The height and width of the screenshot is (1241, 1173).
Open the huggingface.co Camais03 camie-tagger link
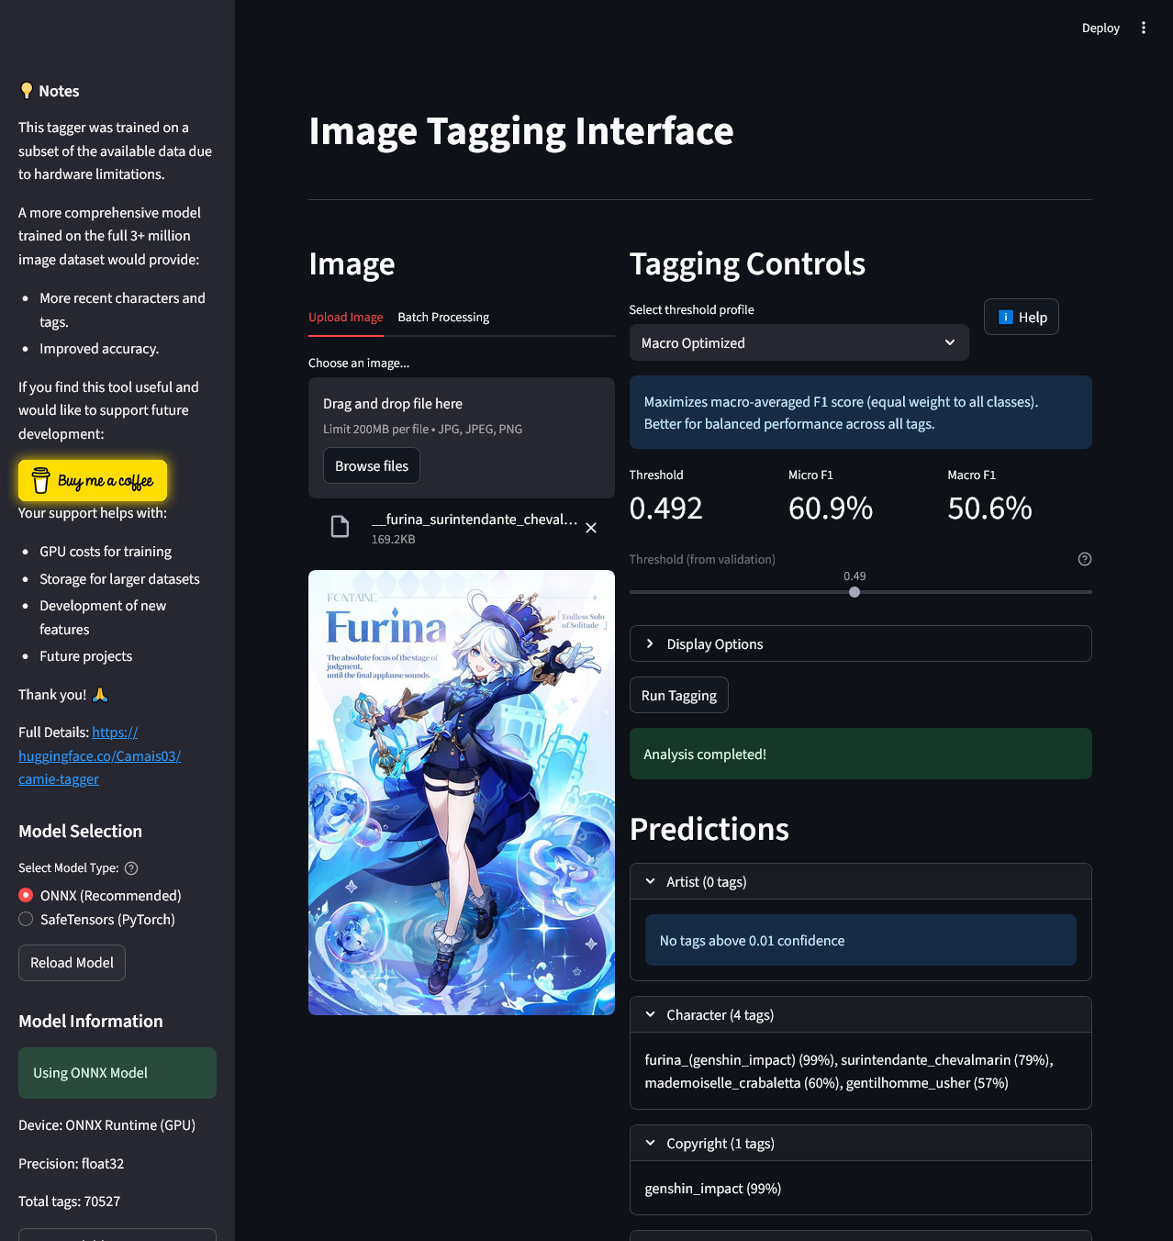point(99,755)
